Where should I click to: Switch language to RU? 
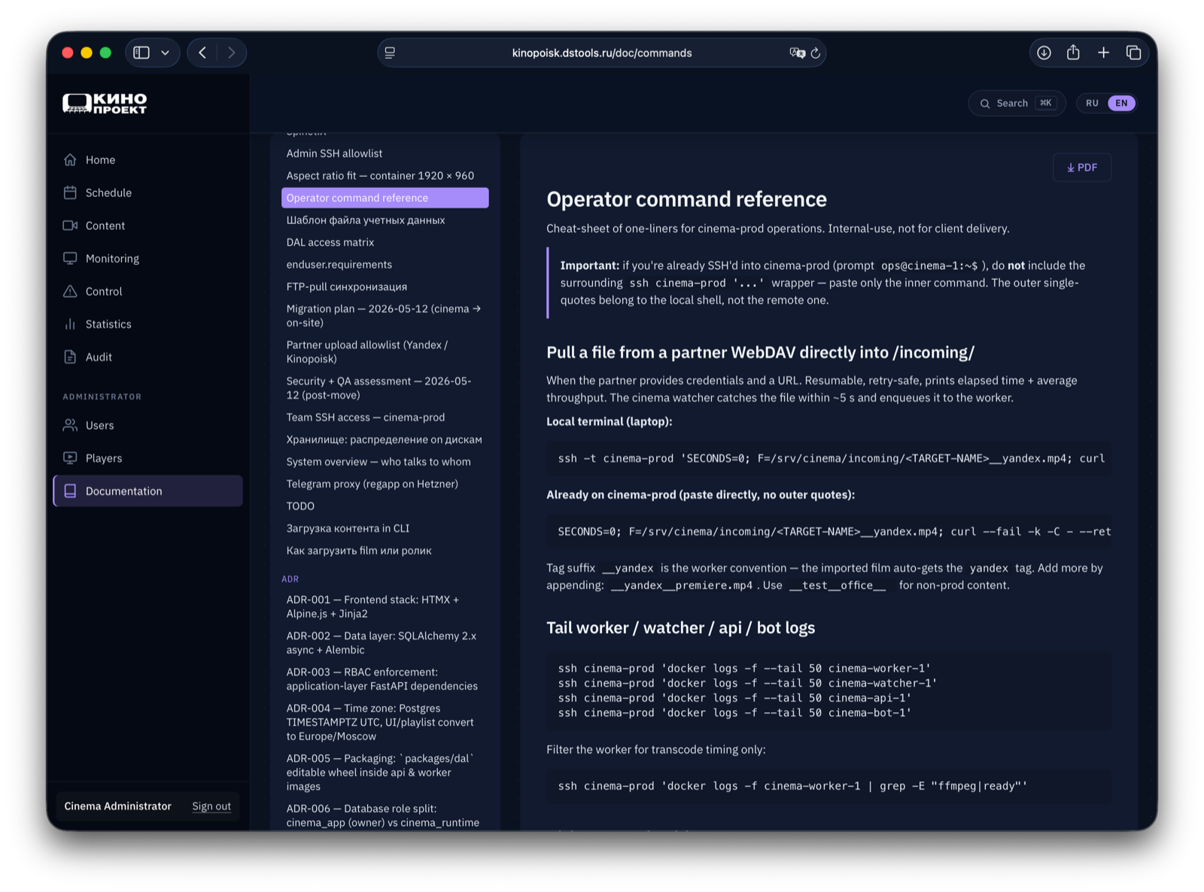point(1092,103)
